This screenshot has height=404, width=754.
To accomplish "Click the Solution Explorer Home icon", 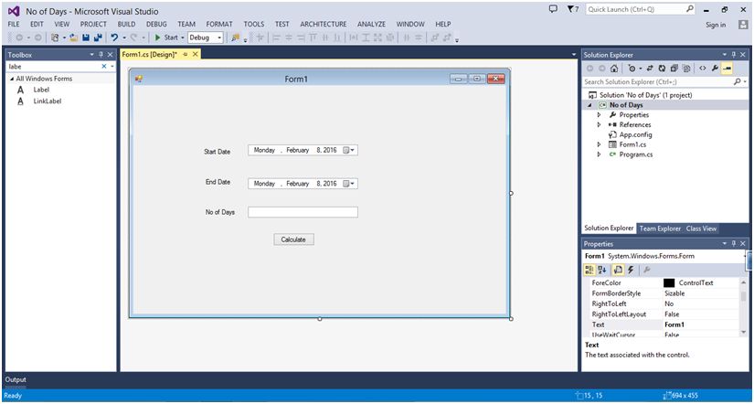I will coord(614,69).
